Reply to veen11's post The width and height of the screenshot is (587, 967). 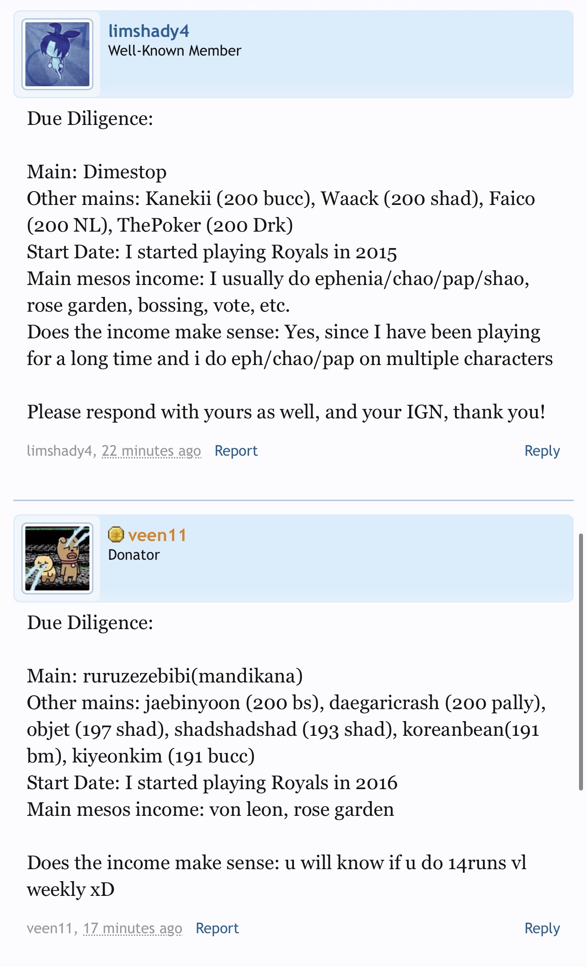tap(542, 928)
